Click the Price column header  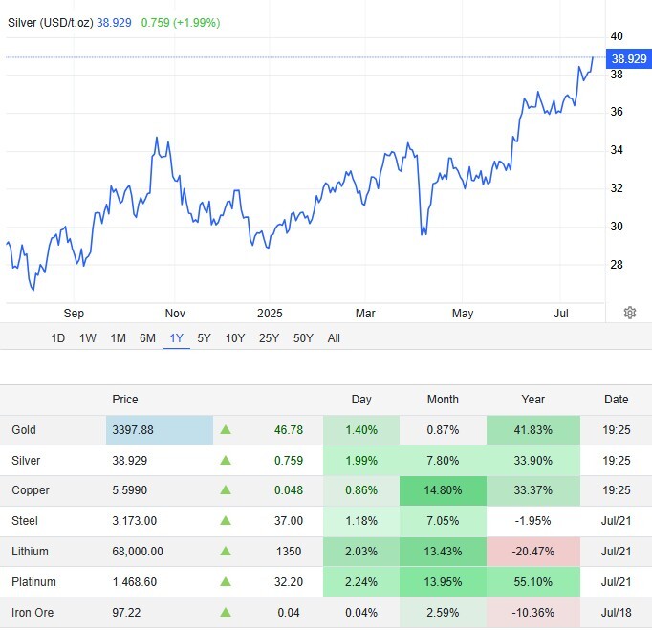tap(125, 400)
